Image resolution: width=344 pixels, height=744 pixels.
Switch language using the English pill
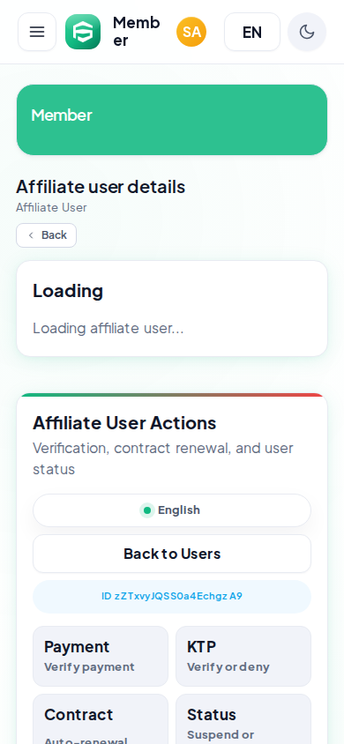(172, 510)
